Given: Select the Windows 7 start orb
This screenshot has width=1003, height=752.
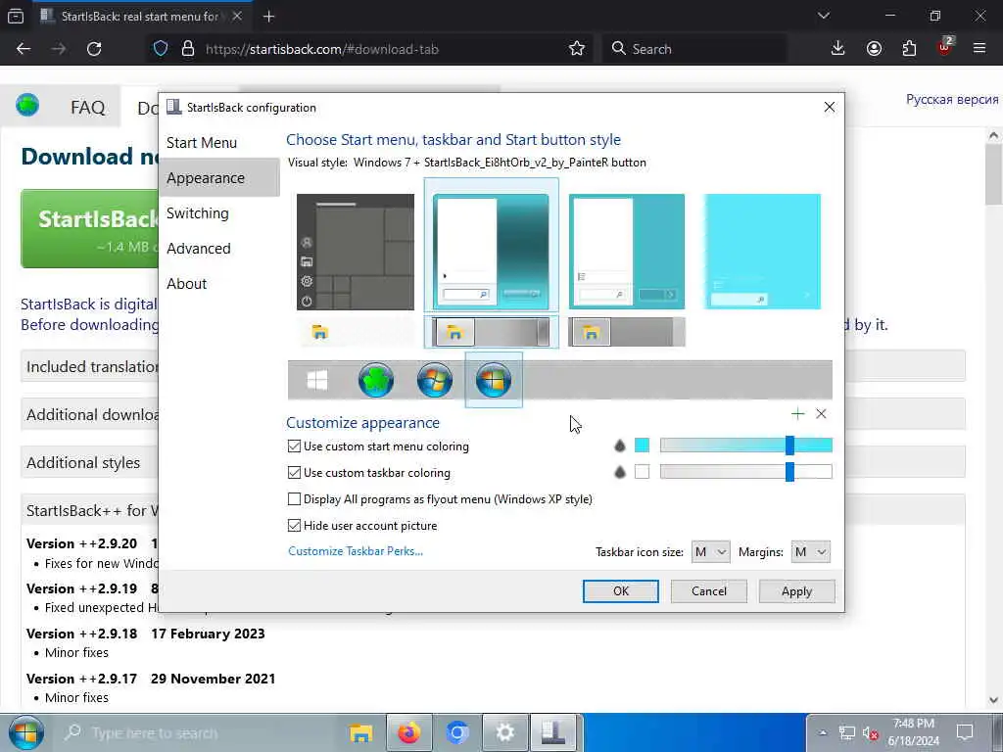Looking at the screenshot, I should (x=434, y=380).
